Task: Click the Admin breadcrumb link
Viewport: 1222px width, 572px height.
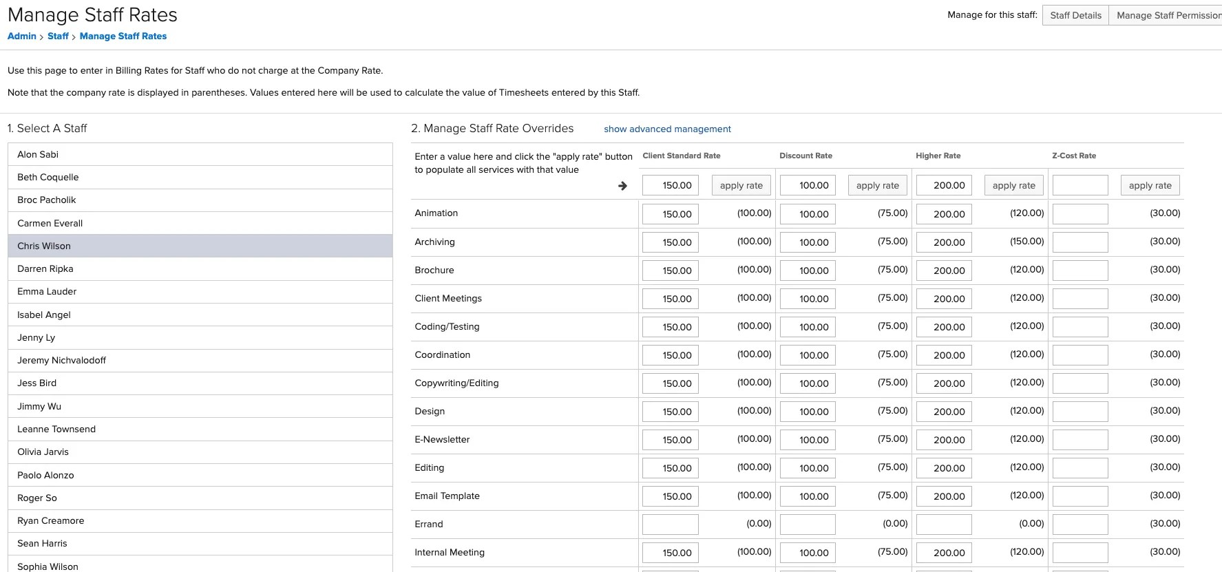Action: tap(22, 36)
